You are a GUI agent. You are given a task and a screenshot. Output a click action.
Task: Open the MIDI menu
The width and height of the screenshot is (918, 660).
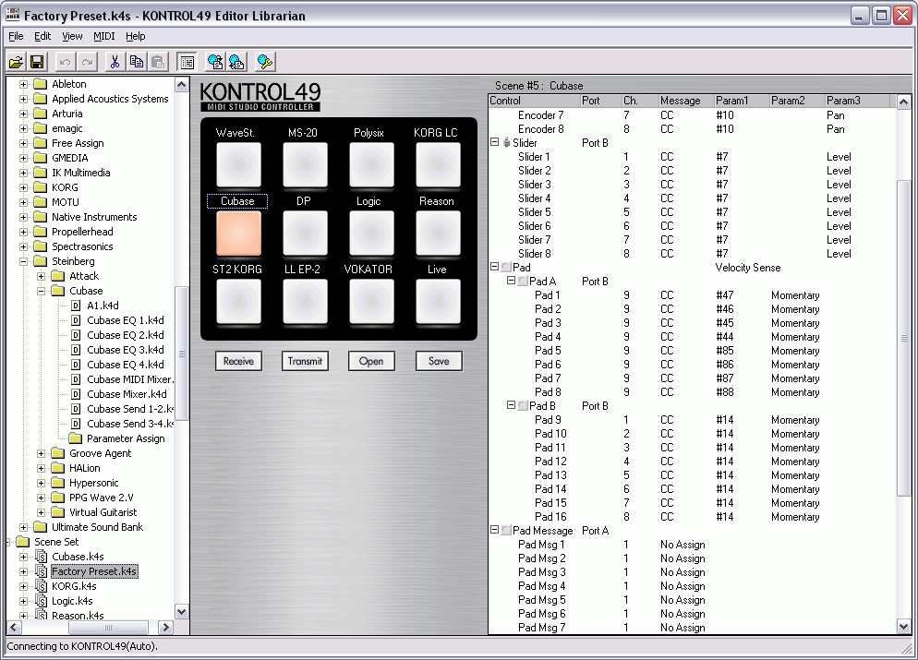pos(103,36)
